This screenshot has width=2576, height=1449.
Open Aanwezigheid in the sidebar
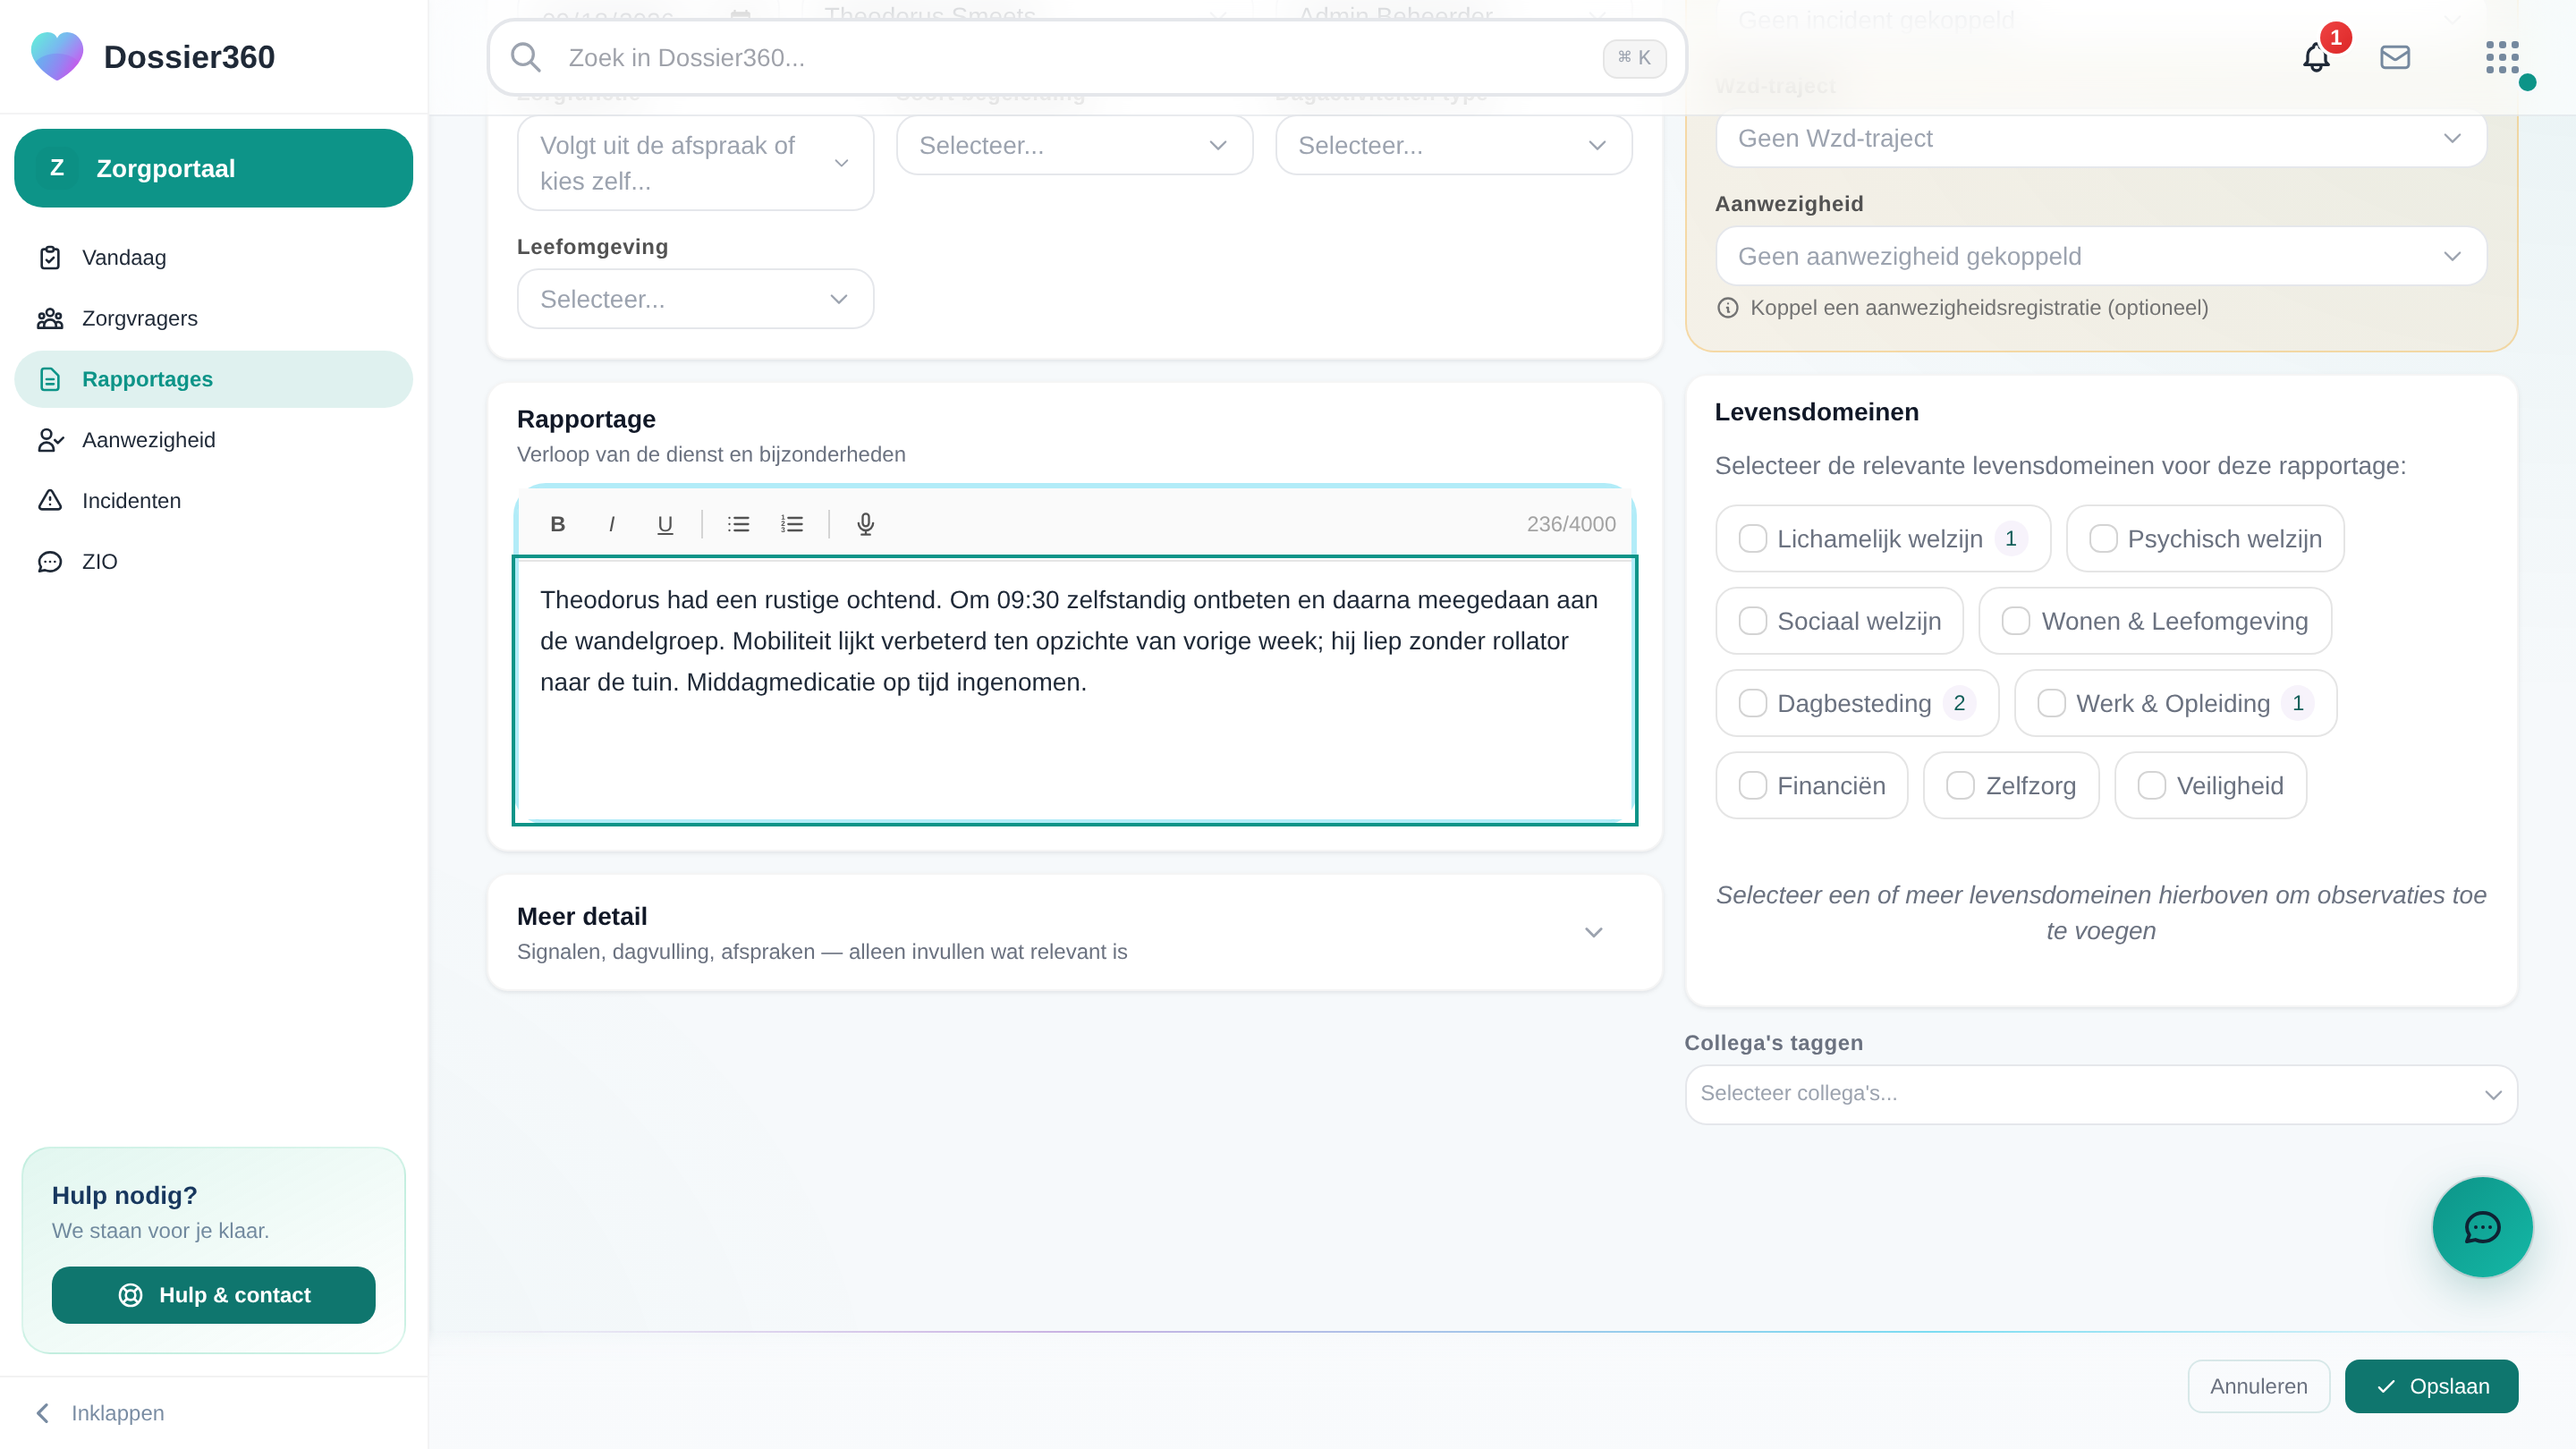(x=213, y=440)
